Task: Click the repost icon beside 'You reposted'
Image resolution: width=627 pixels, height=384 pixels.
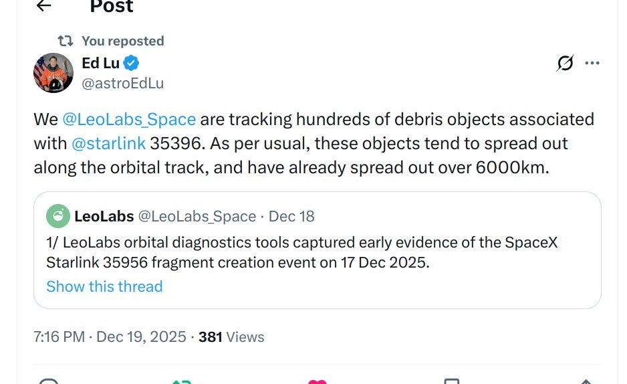Action: click(x=66, y=41)
